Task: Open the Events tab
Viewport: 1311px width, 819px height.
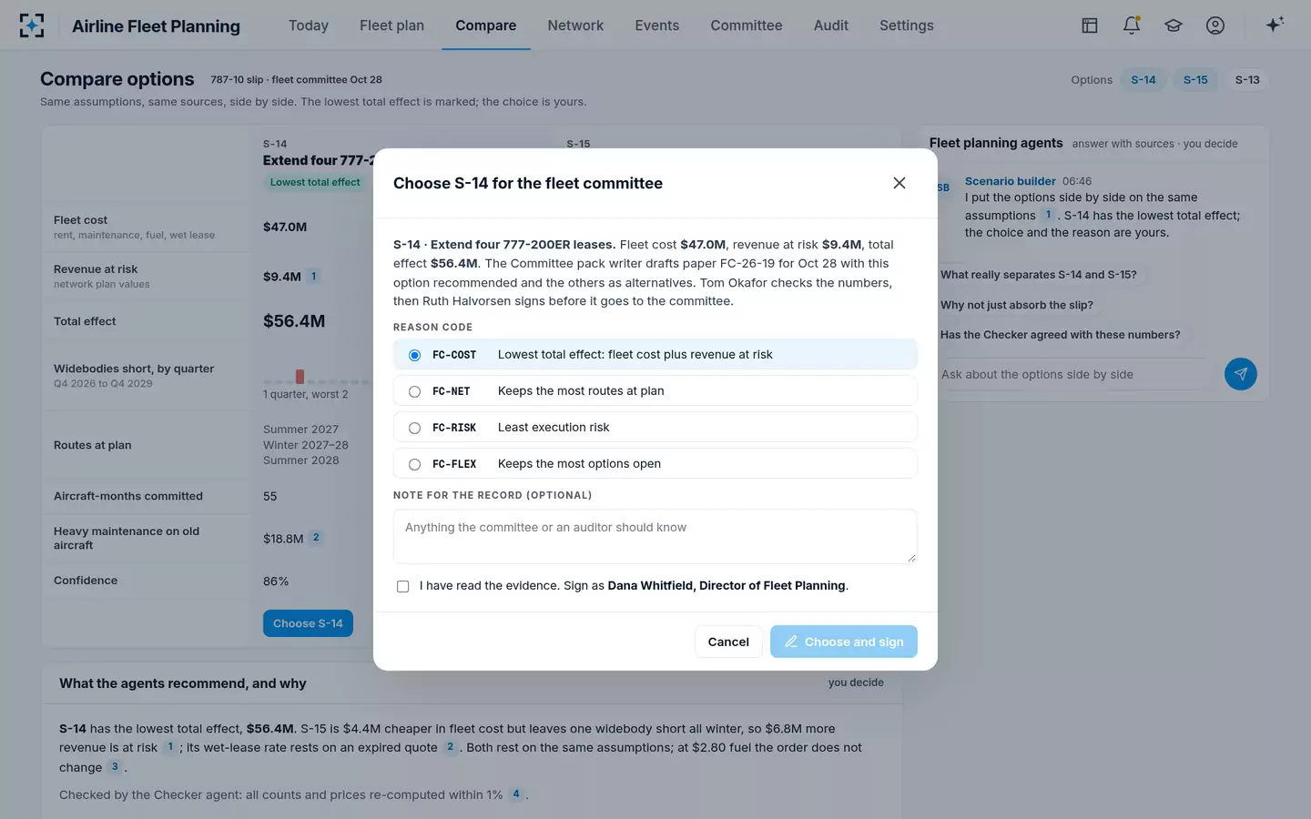Action: [657, 25]
